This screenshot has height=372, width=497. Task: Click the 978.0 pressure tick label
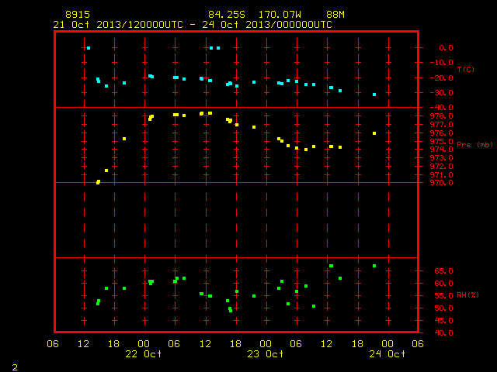pos(441,116)
